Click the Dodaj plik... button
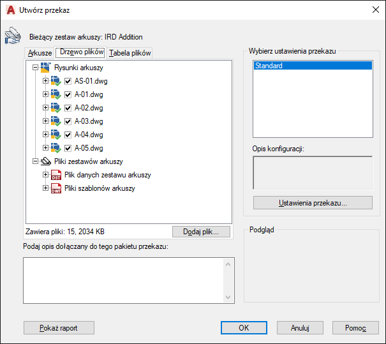This screenshot has height=344, width=386. tap(201, 232)
